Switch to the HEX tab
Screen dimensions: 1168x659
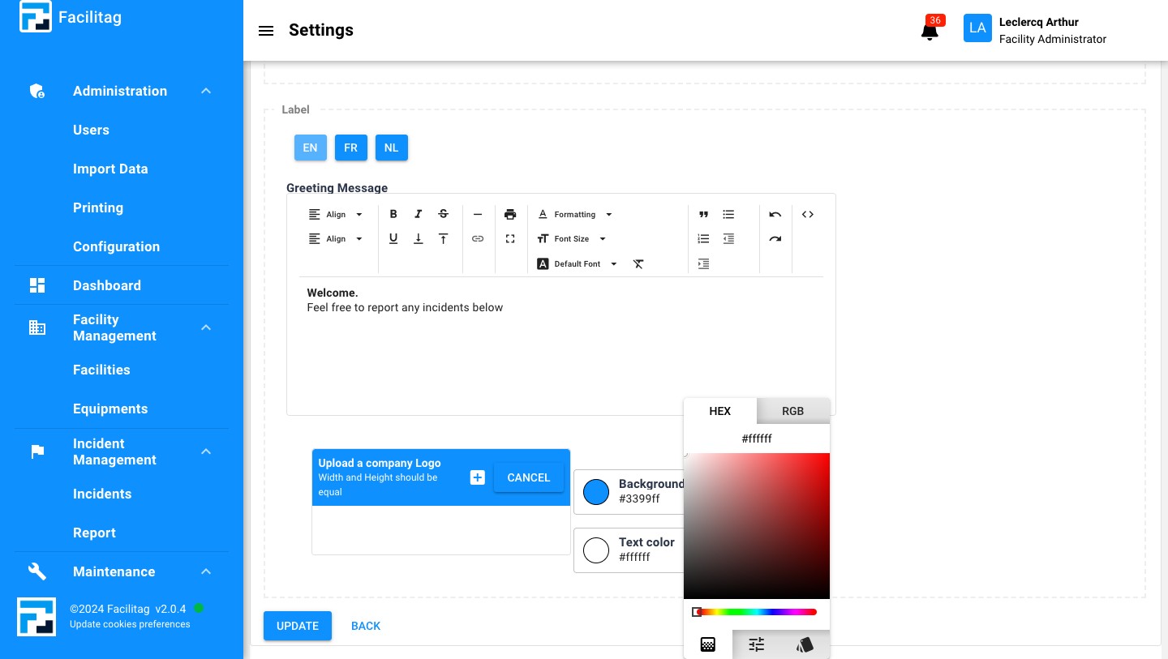720,411
